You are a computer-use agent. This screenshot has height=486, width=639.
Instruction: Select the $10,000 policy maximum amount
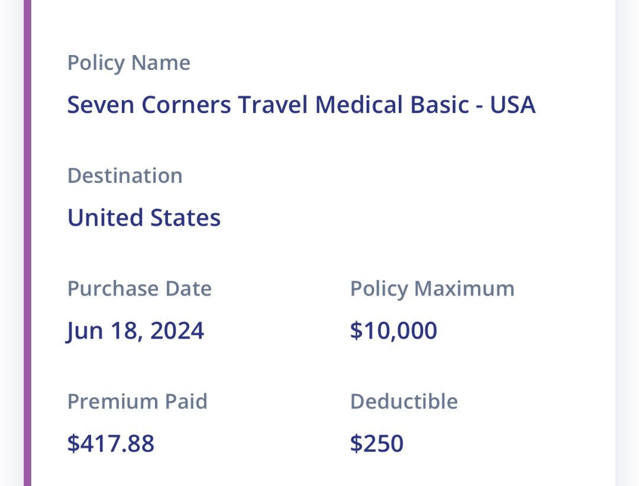point(393,330)
